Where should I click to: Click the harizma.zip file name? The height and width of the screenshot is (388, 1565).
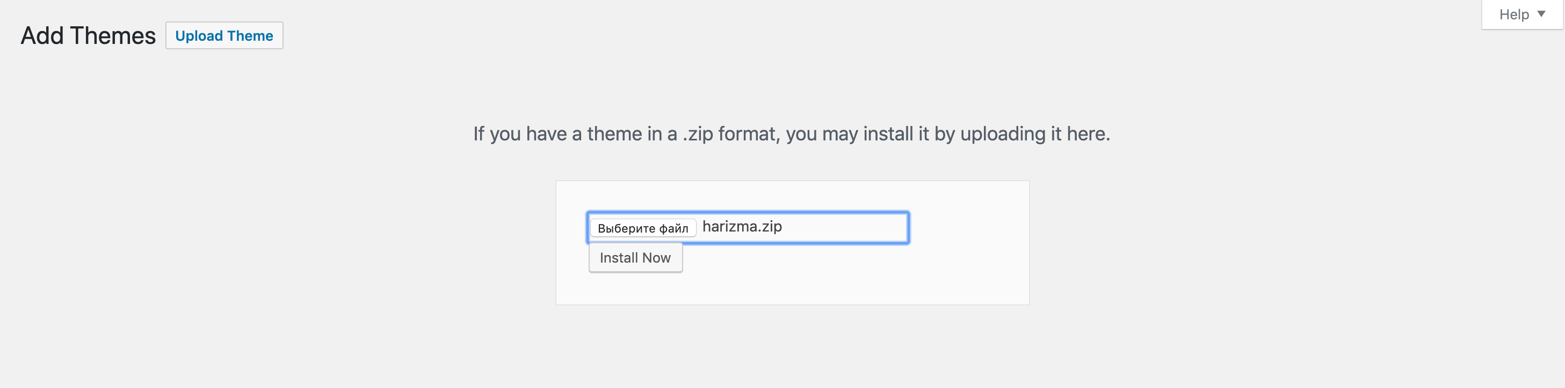pos(742,227)
